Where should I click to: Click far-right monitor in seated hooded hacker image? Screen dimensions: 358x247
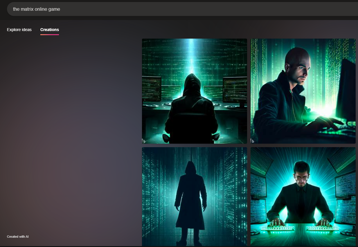point(235,90)
